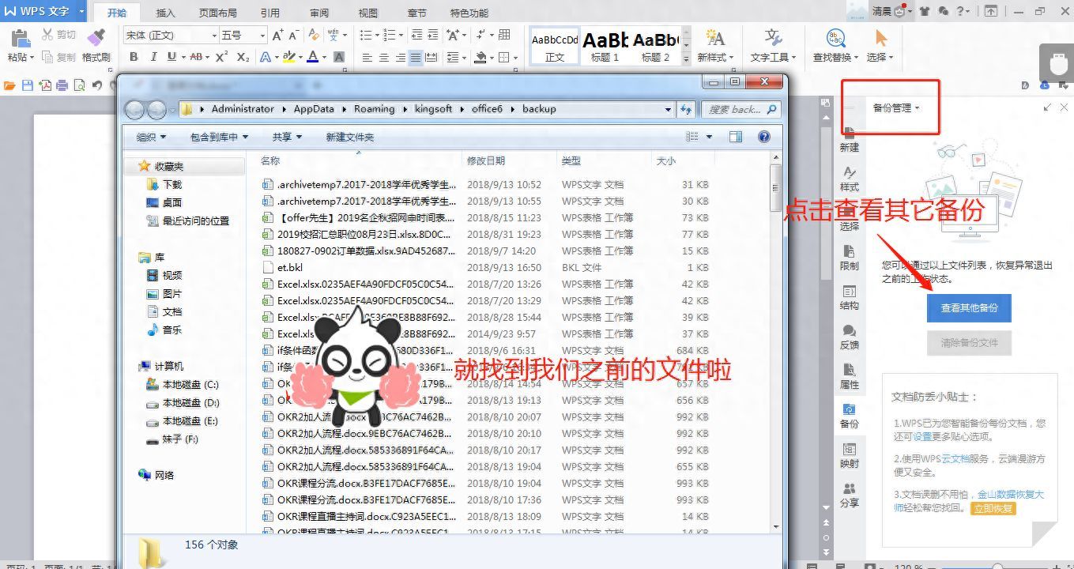Image resolution: width=1074 pixels, height=569 pixels.
Task: Click the Explorer help question-mark icon
Action: (763, 137)
